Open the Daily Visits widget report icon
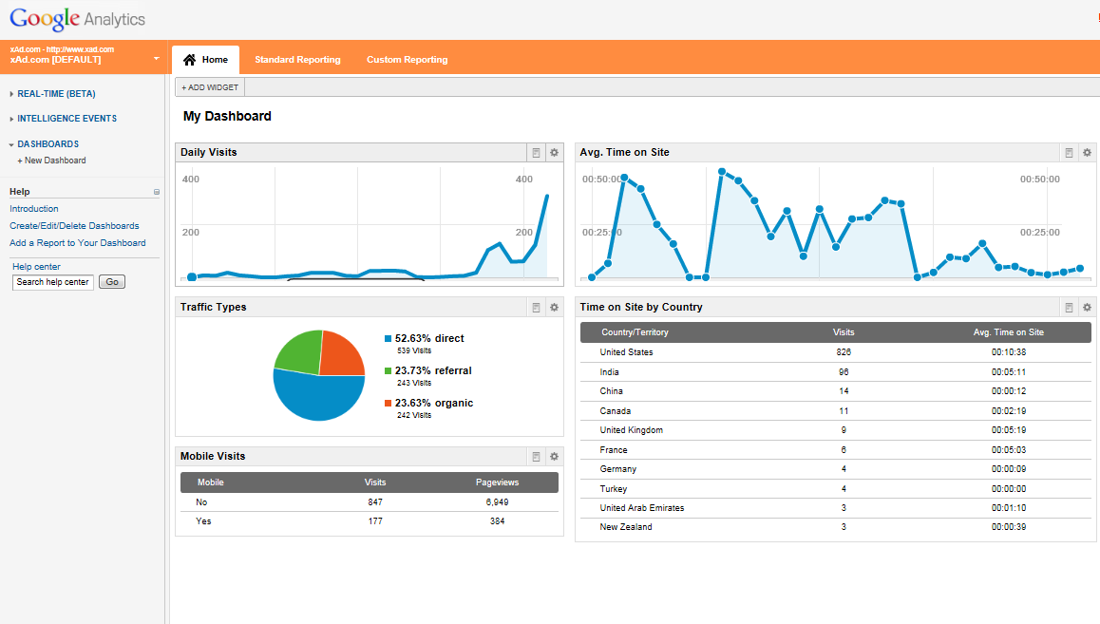Image resolution: width=1100 pixels, height=624 pixels. (536, 153)
